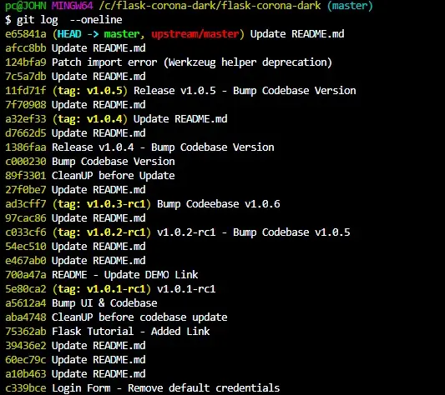Click 'README - Update DEMO Link' message

click(x=125, y=275)
